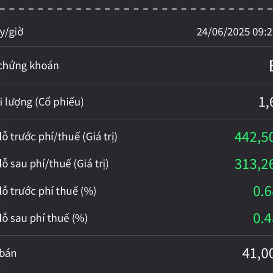
Task: Select the share quantity value starting 1,6
Action: pos(266,102)
